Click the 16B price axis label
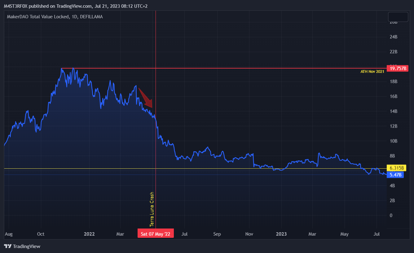This screenshot has height=253, width=414. 393,96
